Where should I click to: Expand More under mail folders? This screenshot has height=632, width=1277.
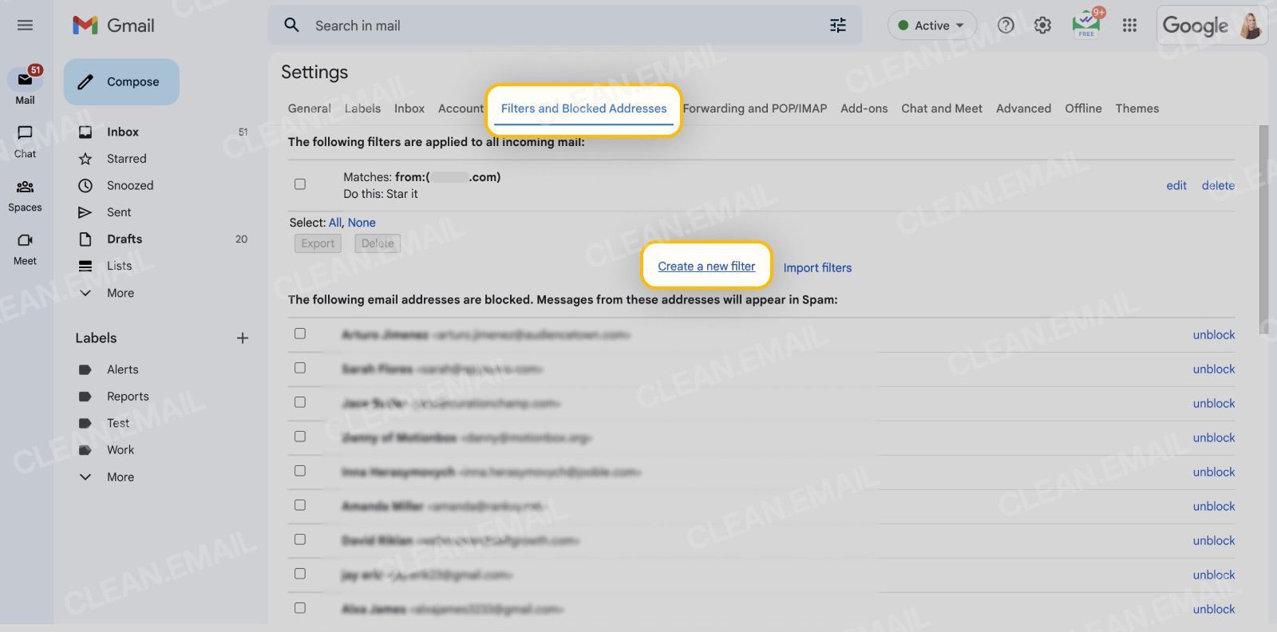120,293
